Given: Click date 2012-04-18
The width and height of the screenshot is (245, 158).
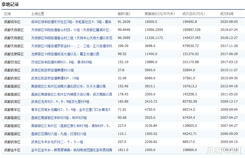Looking at the screenshot, I should tap(229, 86).
